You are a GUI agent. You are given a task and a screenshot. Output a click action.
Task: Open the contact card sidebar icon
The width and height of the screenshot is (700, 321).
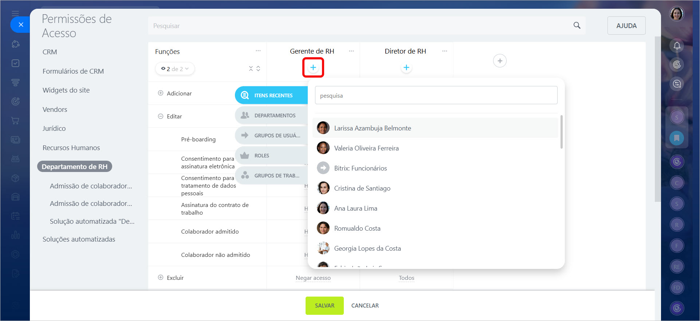pyautogui.click(x=15, y=140)
